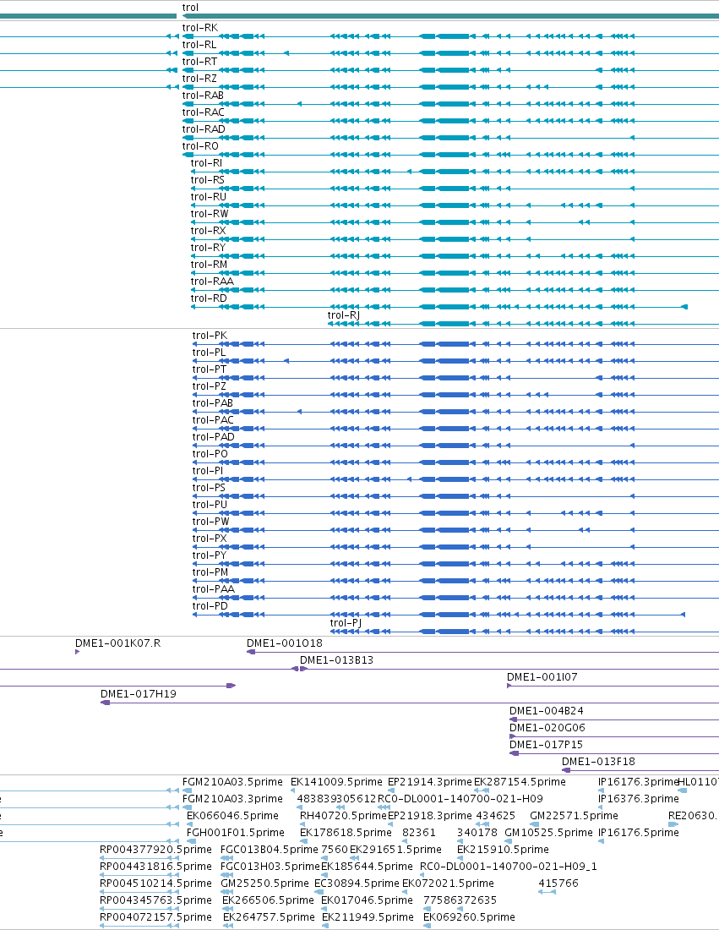The height and width of the screenshot is (930, 719).
Task: Click the trol-RD transcript label
Action: (209, 298)
